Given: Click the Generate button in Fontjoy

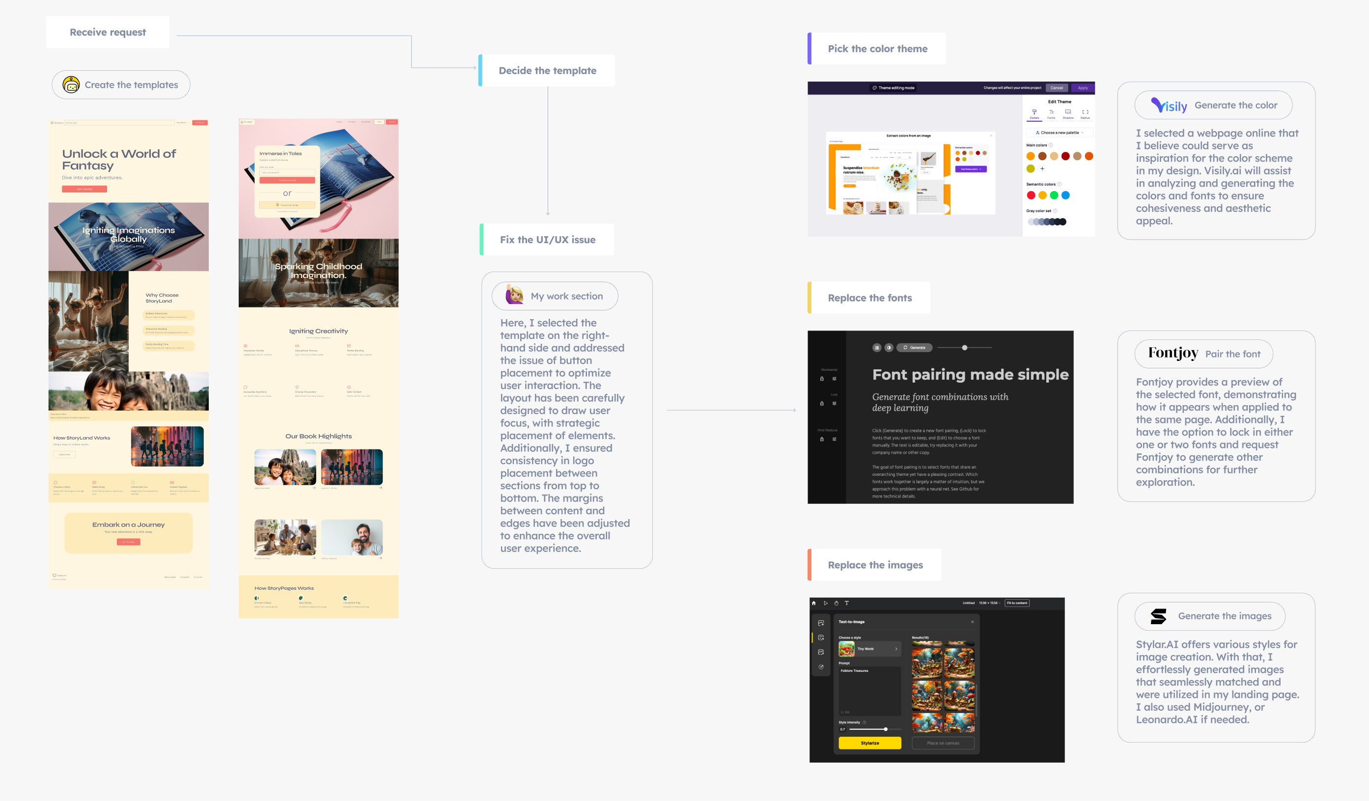Looking at the screenshot, I should point(914,348).
